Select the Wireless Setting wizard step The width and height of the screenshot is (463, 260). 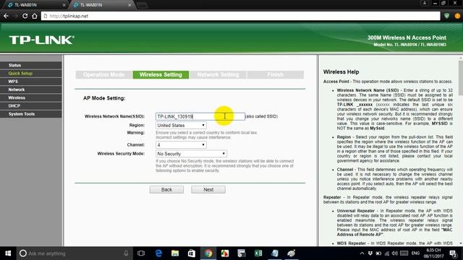coord(161,74)
